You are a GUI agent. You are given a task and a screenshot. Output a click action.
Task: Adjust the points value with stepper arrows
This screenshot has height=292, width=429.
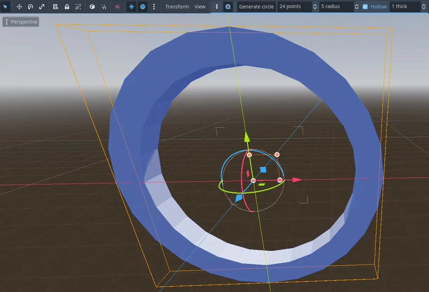point(315,7)
